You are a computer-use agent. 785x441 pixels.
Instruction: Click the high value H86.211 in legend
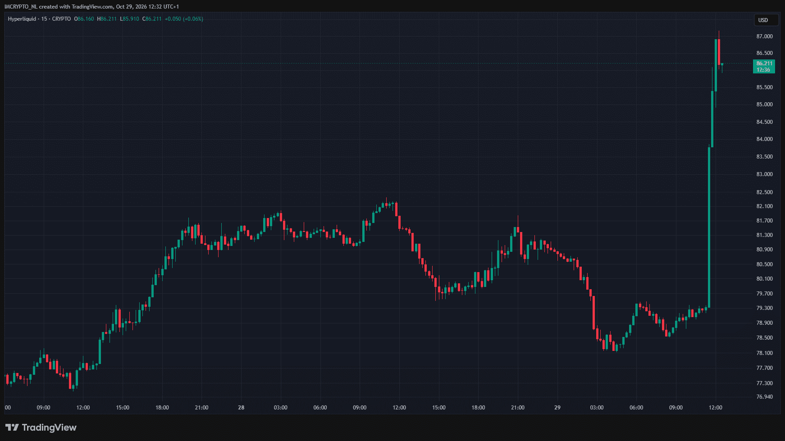point(107,19)
